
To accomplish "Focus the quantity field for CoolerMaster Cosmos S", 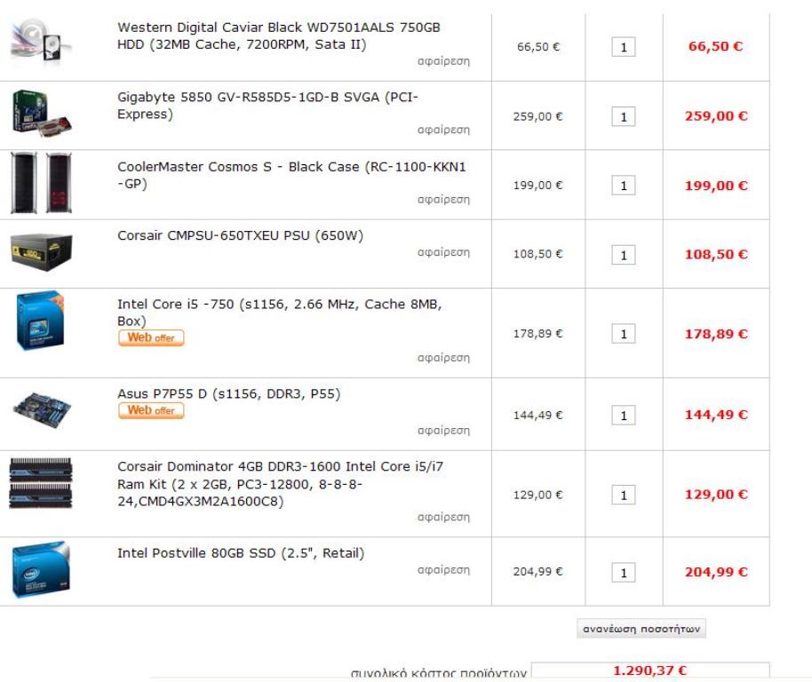I will pos(624,186).
